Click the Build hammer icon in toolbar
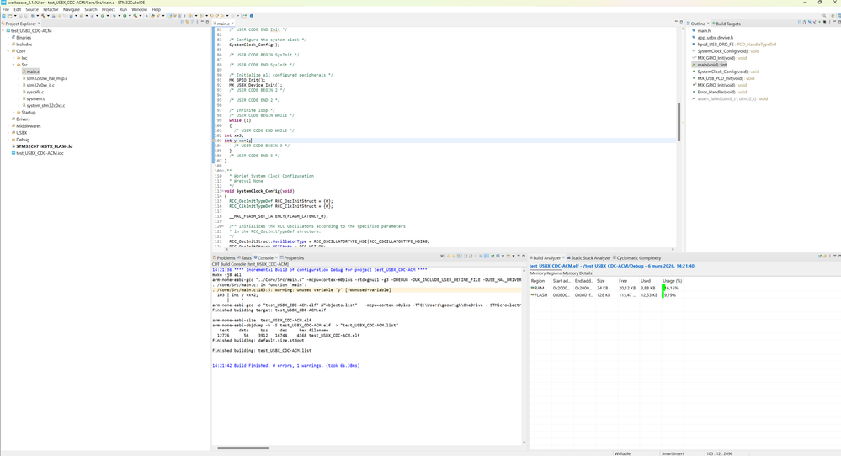This screenshot has height=456, width=841. [x=43, y=15]
